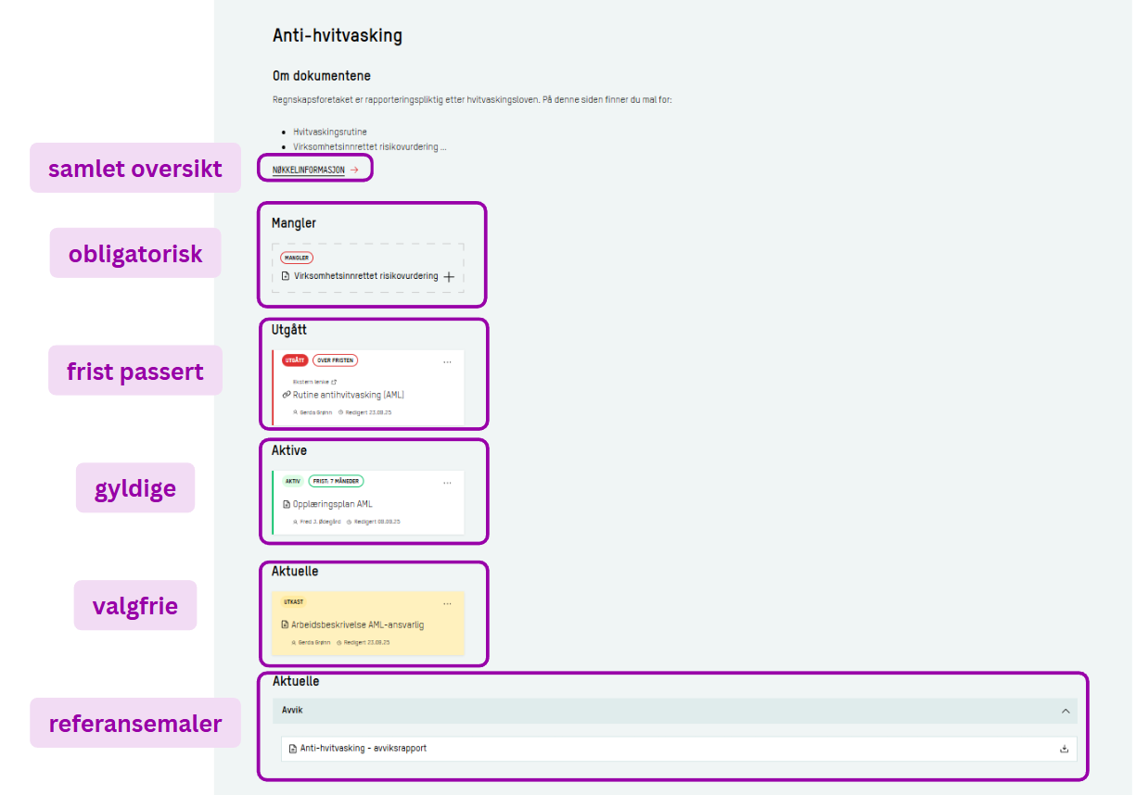Viewport: 1136px width, 795px height.
Task: Open the Nøkkelinformasjon link
Action: point(309,170)
